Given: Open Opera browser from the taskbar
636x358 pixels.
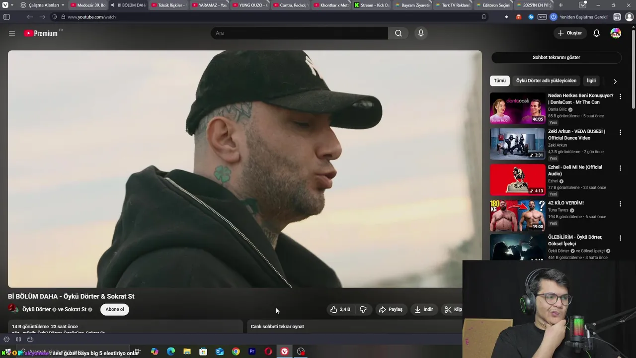Looking at the screenshot, I should coord(268,352).
